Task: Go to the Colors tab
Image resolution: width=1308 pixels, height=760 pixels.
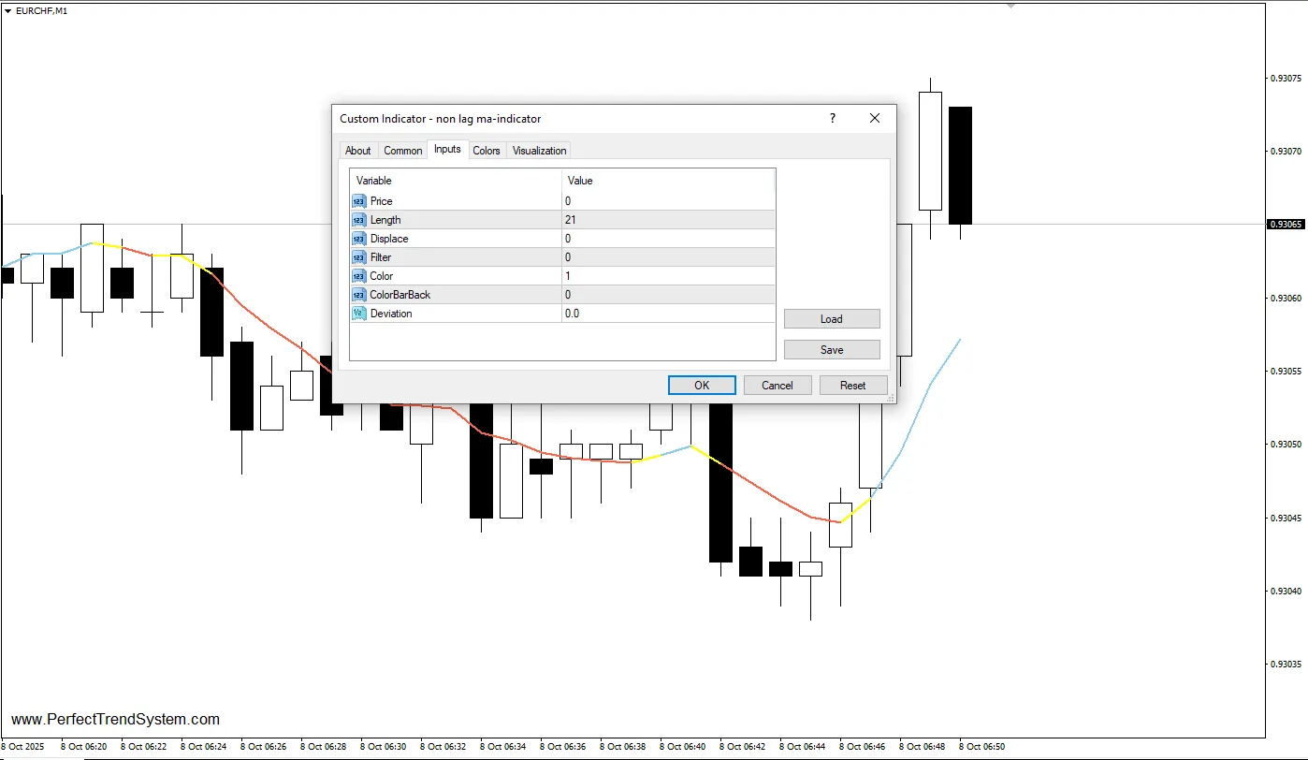Action: pos(486,151)
